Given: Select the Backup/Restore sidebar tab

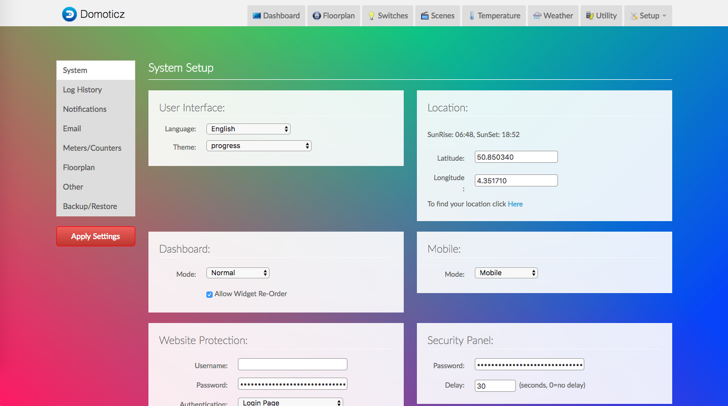Looking at the screenshot, I should (90, 206).
